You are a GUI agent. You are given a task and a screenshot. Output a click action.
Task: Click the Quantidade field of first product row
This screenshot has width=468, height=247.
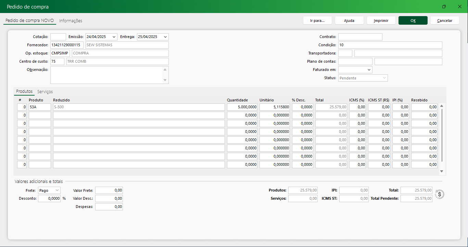pyautogui.click(x=242, y=107)
